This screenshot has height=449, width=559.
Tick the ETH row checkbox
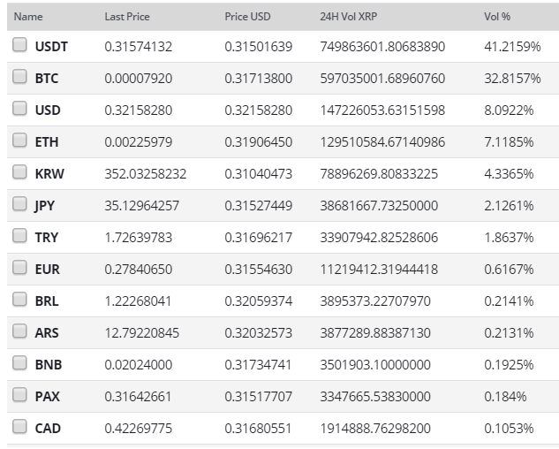tap(19, 141)
